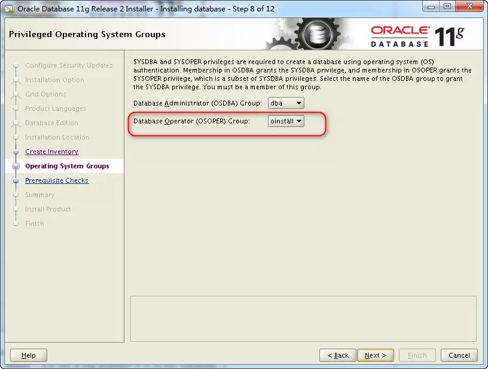Click the installer icon in the title bar

pyautogui.click(x=10, y=9)
